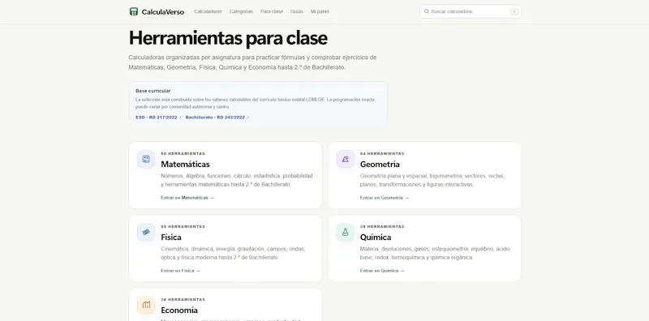Follow the Entrar en Geometría link
Image resolution: width=649 pixels, height=321 pixels.
coord(384,198)
